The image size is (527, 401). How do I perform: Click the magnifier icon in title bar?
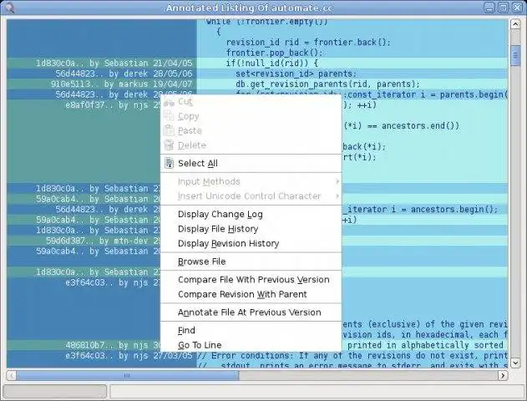coord(10,8)
